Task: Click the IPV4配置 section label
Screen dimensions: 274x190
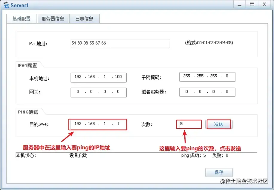Action: (x=27, y=65)
